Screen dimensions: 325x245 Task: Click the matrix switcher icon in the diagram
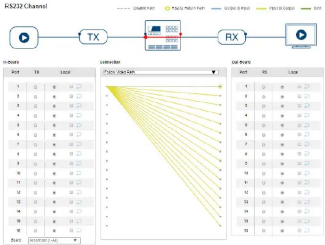click(163, 35)
